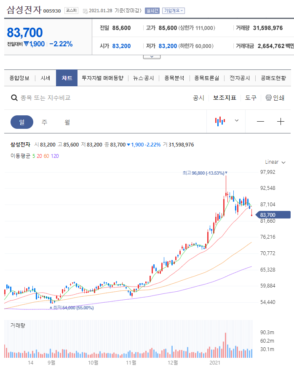This screenshot has height=378, width=294.
Task: Open the Linear scale dropdown
Action: [275, 162]
